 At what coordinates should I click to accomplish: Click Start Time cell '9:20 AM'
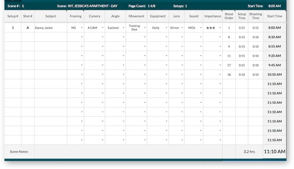[275, 56]
